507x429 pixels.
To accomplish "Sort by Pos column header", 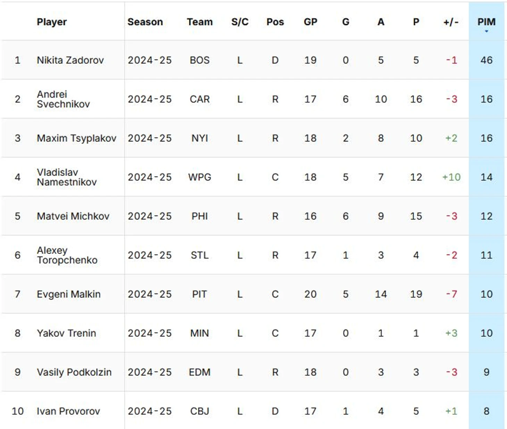I will click(275, 22).
